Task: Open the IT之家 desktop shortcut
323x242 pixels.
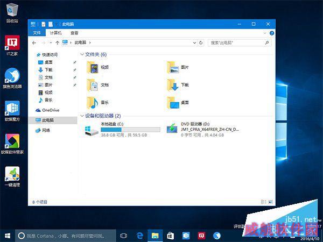Action: click(x=12, y=45)
